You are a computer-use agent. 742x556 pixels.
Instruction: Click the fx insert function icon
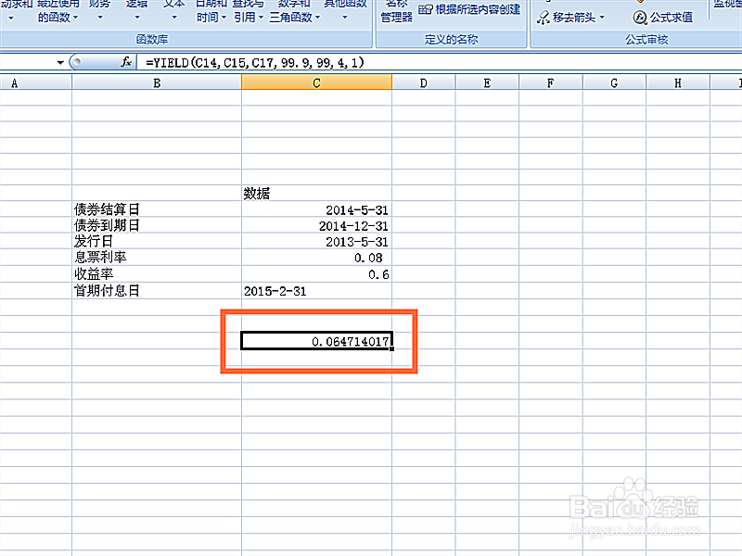tap(126, 62)
